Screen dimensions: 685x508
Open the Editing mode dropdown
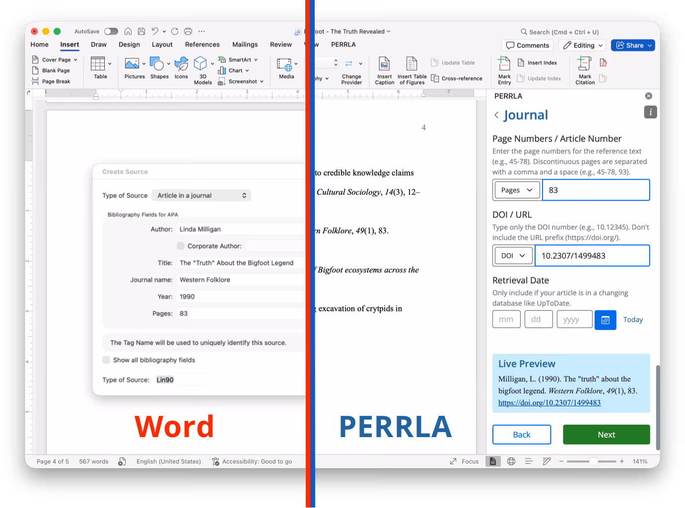tap(583, 45)
